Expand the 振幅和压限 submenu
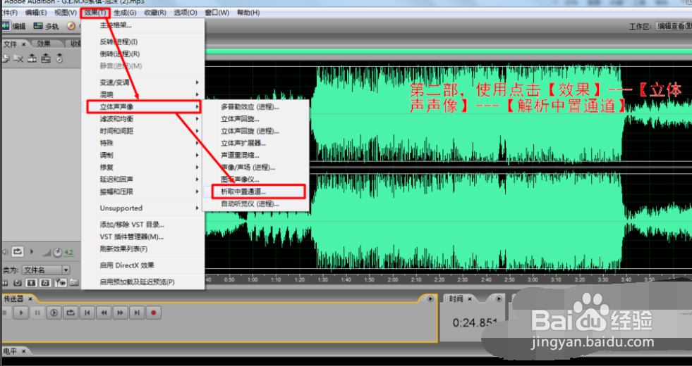Image resolution: width=692 pixels, height=366 pixels. point(143,191)
